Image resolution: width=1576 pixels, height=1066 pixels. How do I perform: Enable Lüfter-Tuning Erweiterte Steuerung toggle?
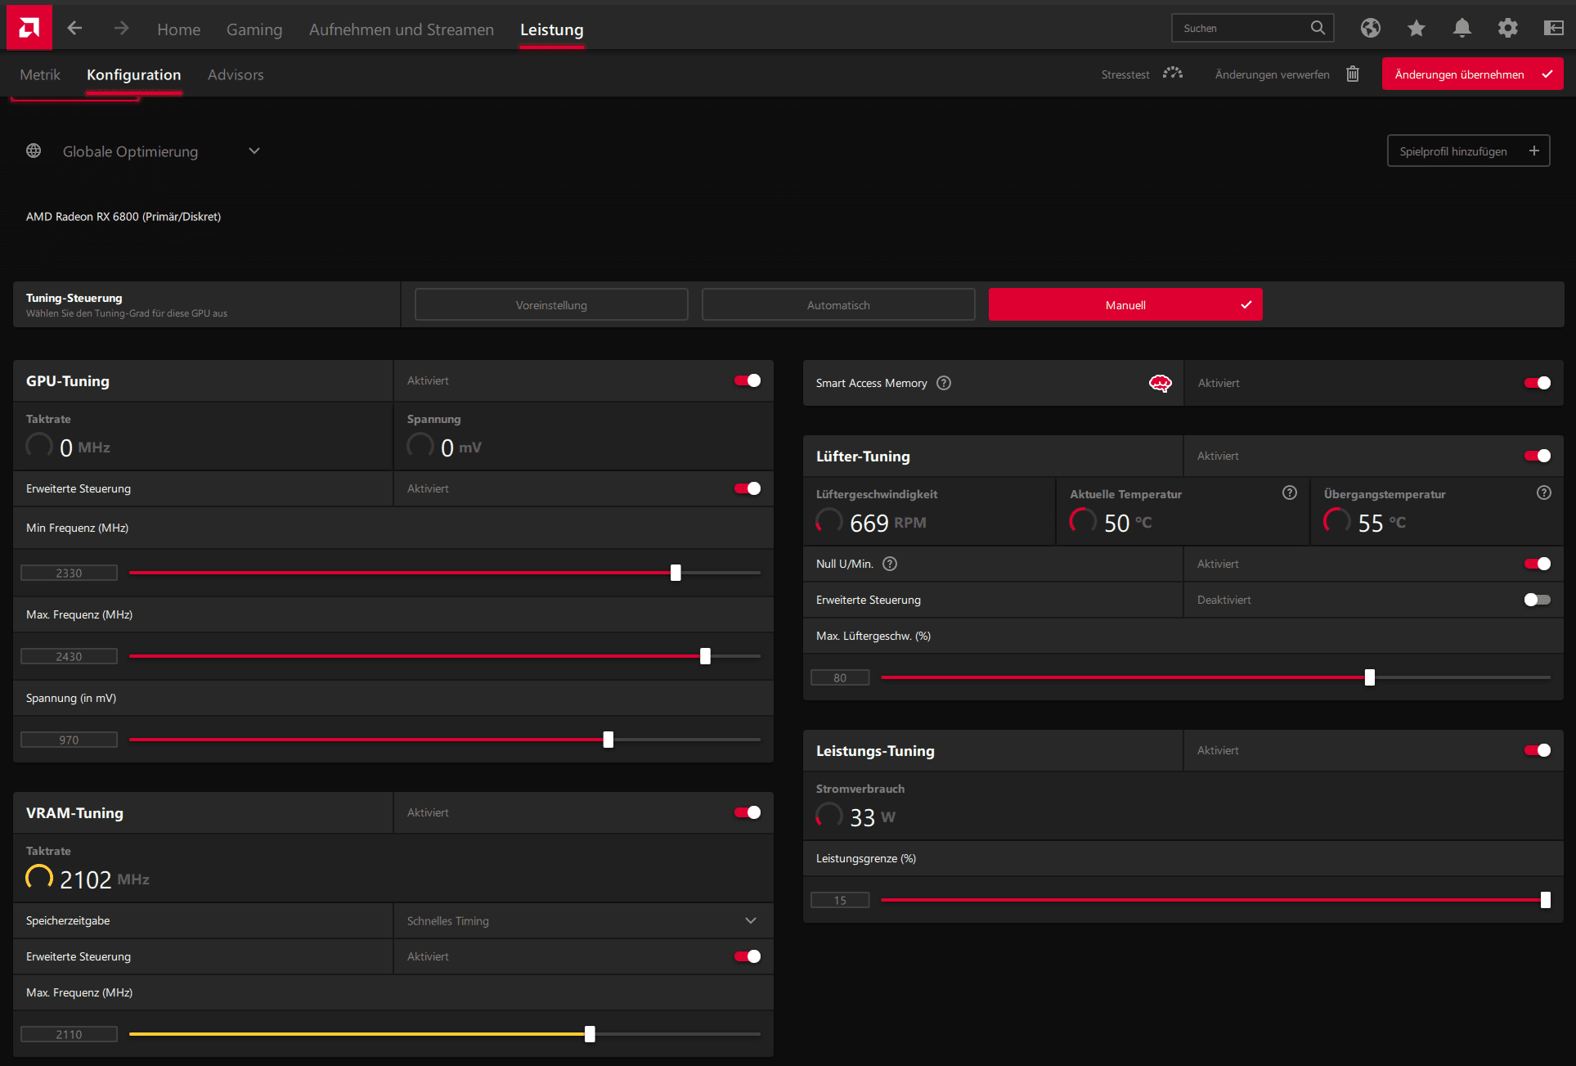point(1537,600)
